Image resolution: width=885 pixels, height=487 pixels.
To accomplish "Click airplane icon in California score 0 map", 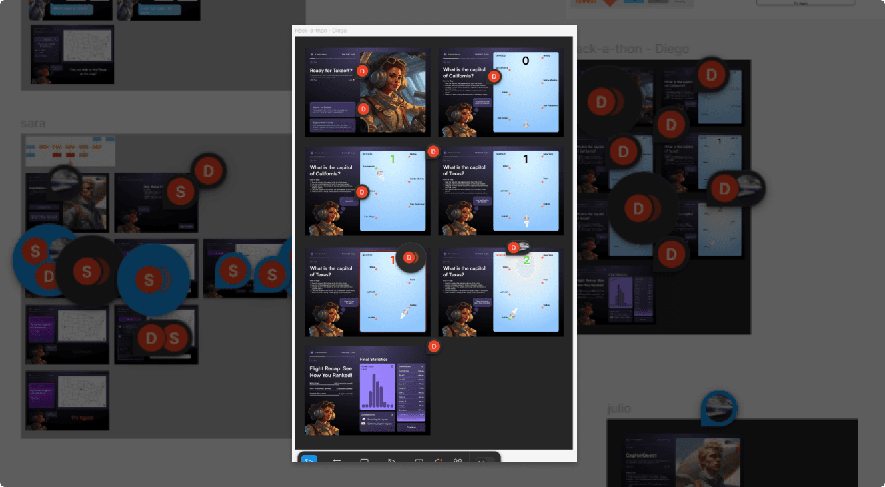I will pos(526,124).
